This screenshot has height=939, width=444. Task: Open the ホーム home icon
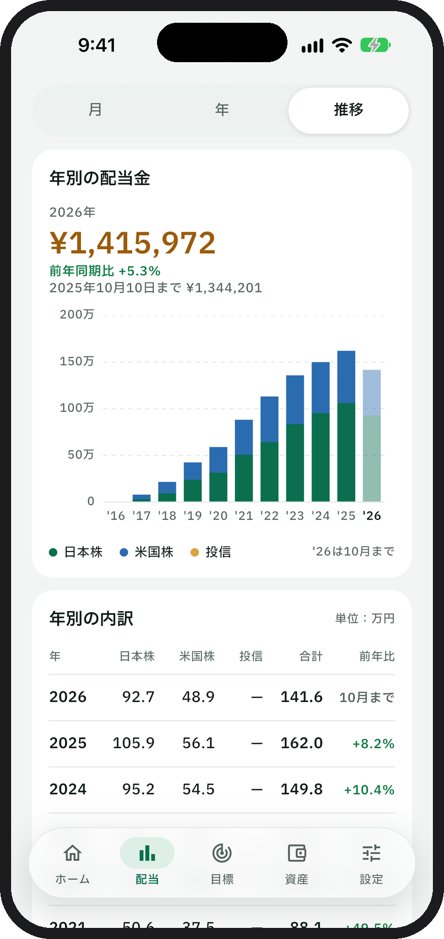tap(73, 853)
